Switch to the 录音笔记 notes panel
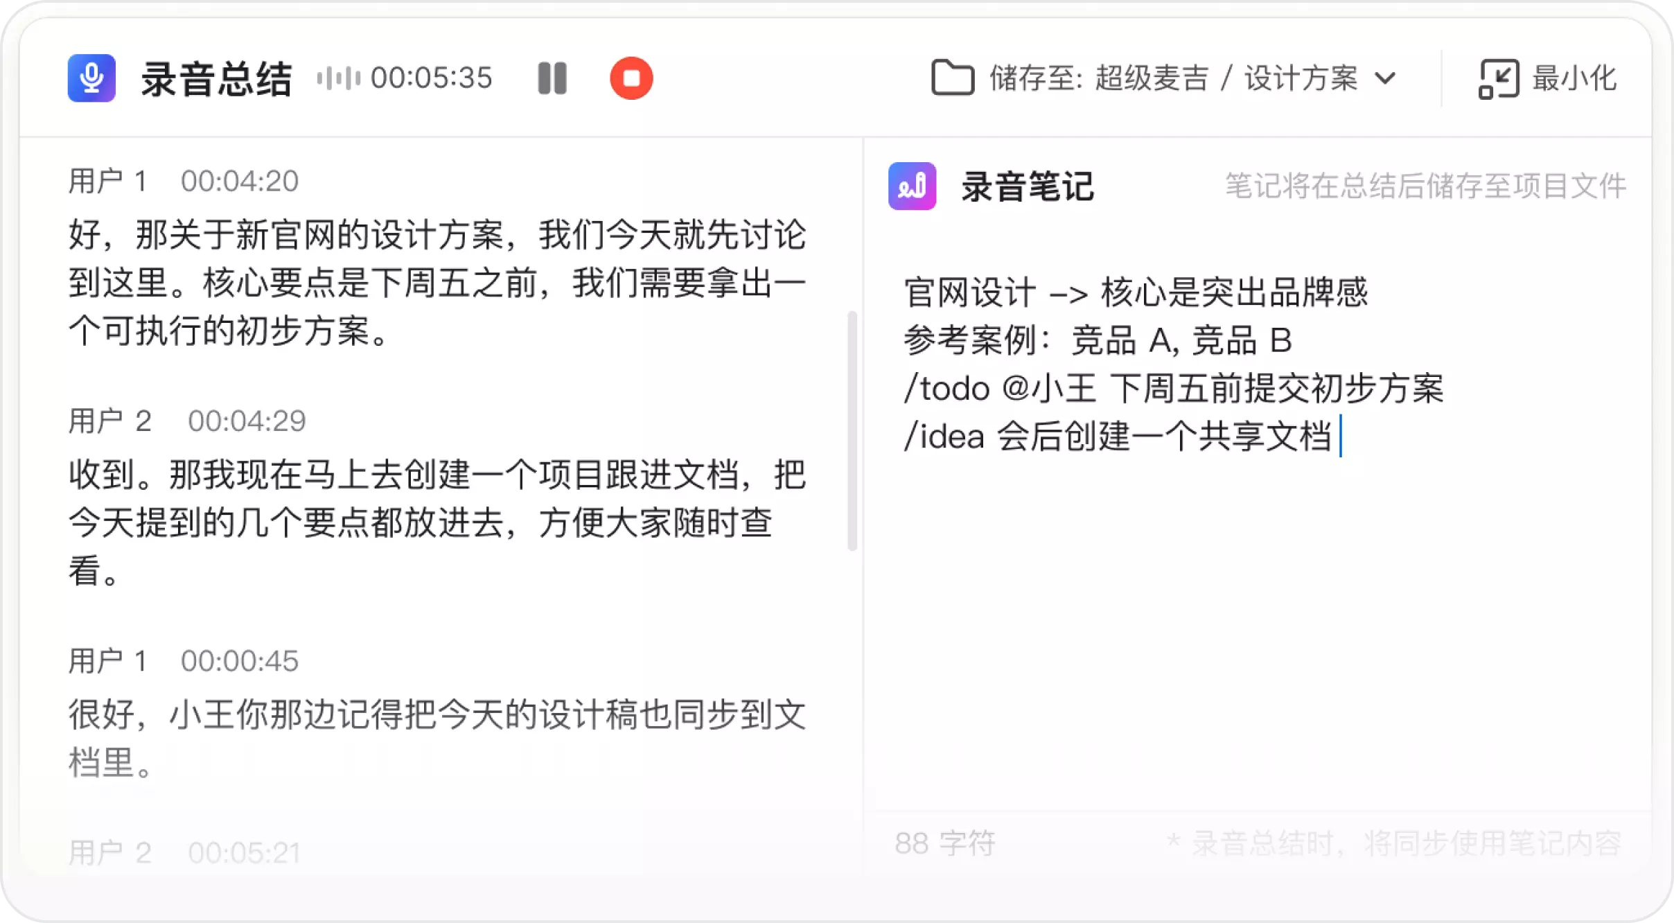The height and width of the screenshot is (923, 1674). 1028,186
